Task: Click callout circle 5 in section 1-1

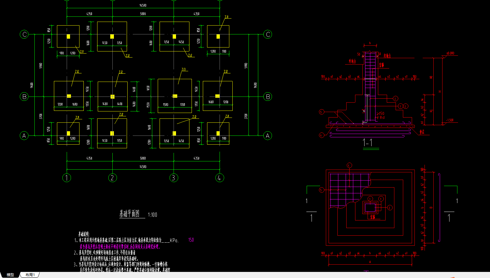Action: coord(322,112)
